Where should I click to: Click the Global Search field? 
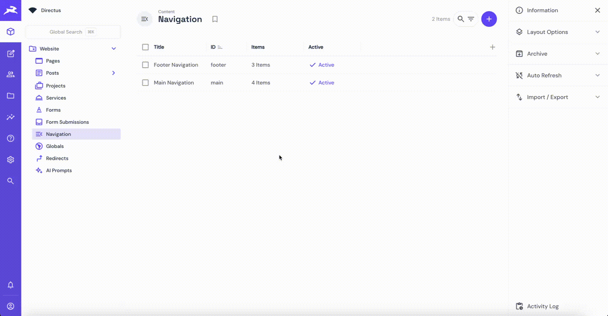point(66,32)
